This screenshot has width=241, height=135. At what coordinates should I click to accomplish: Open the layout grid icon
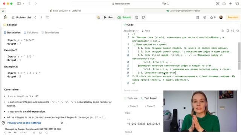[x=198, y=18]
